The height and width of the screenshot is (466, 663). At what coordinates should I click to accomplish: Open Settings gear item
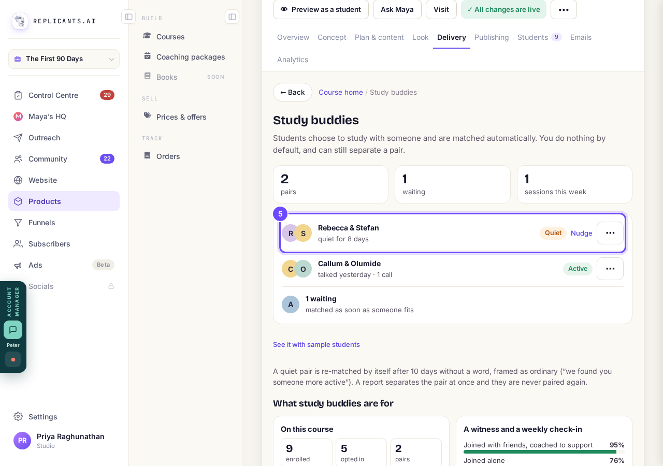[64, 417]
